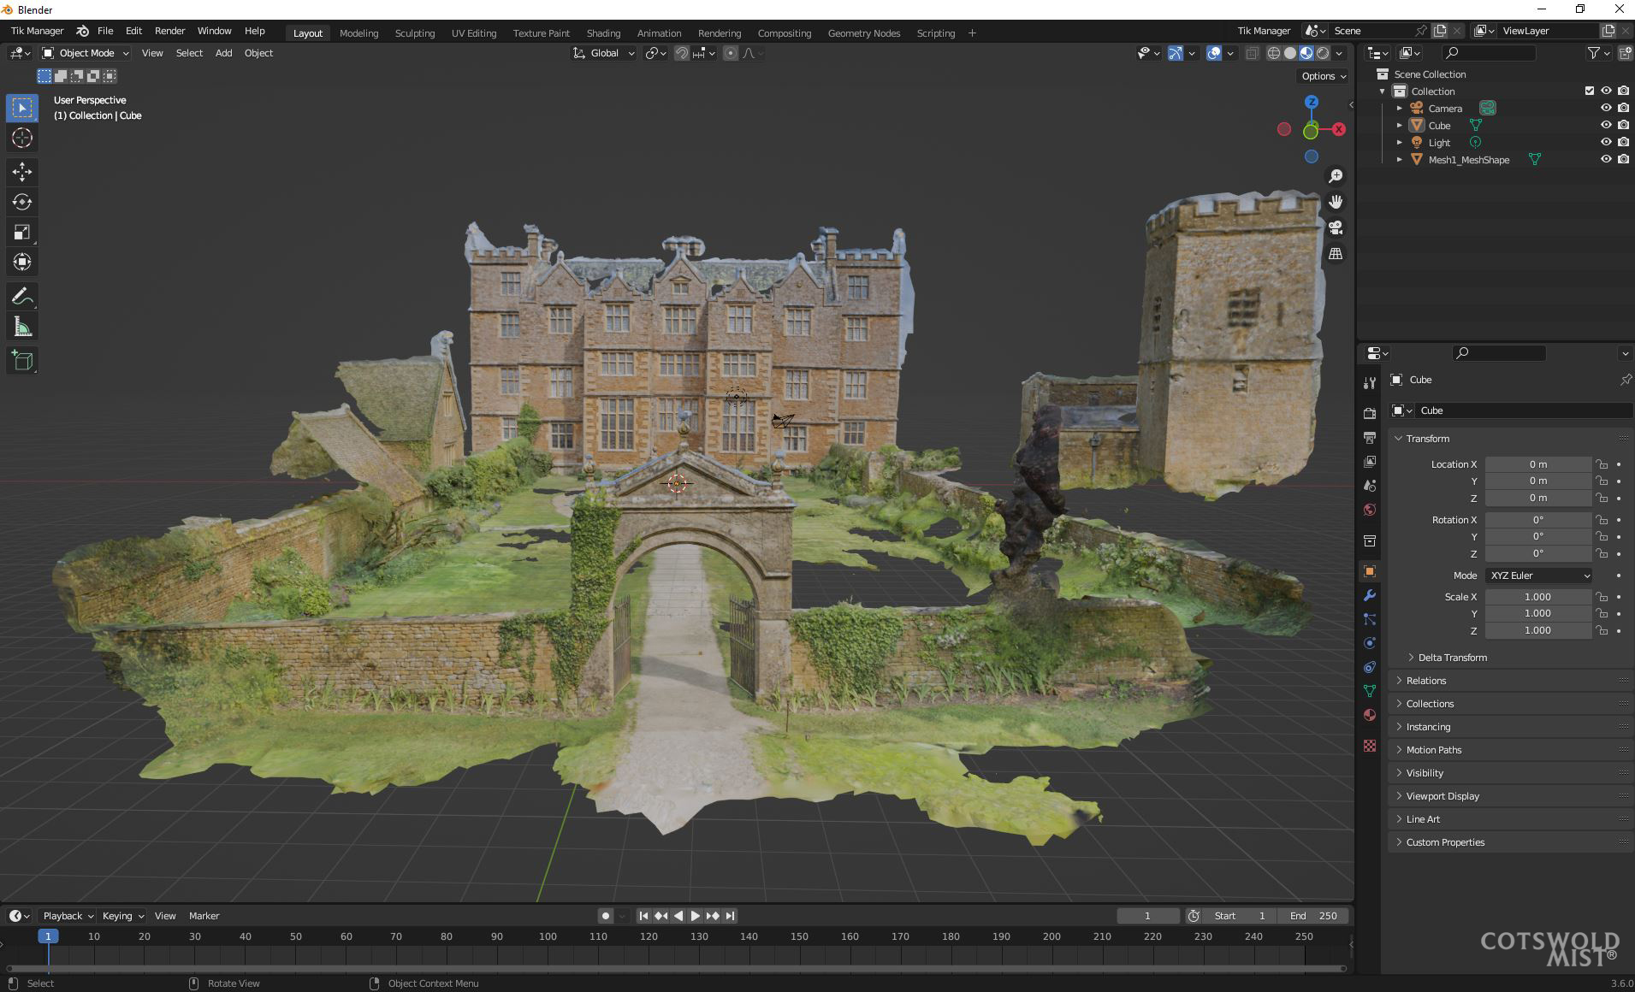Hide Mesh1_MeshShape in viewport
Viewport: 1635px width, 992px height.
pyautogui.click(x=1606, y=160)
